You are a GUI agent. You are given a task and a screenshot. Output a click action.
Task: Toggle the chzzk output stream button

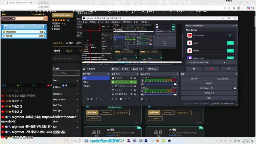[x=230, y=43]
